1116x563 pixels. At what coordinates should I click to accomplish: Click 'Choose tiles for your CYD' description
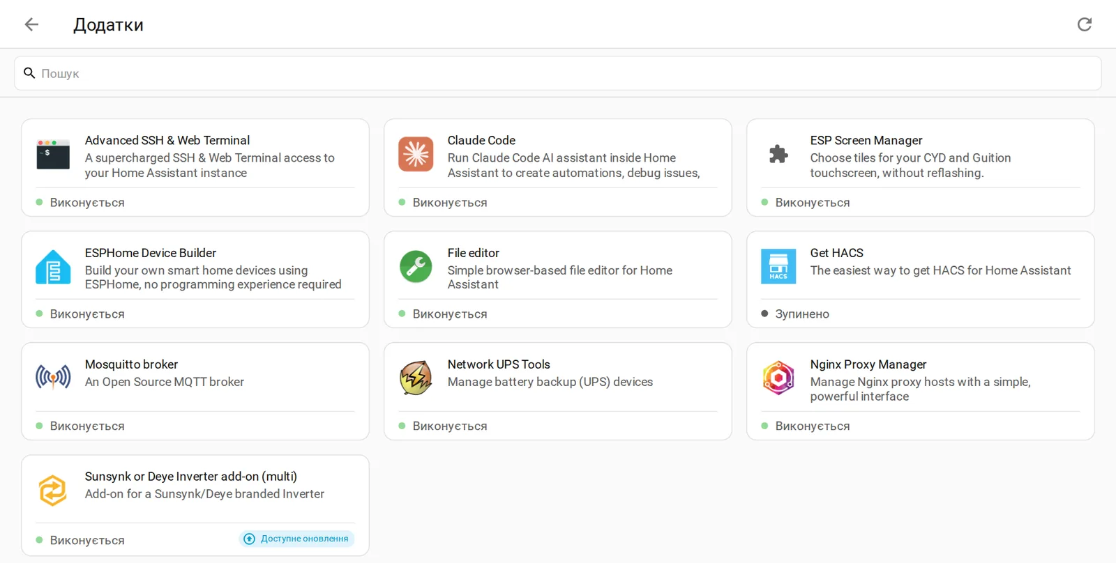click(x=910, y=165)
